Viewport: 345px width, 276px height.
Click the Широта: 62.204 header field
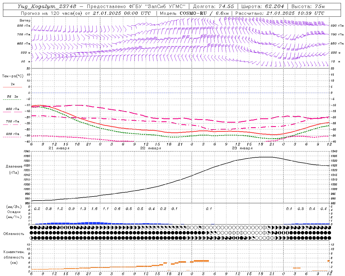(263, 6)
